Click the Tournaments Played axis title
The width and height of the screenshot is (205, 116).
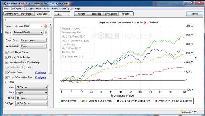[122, 96]
